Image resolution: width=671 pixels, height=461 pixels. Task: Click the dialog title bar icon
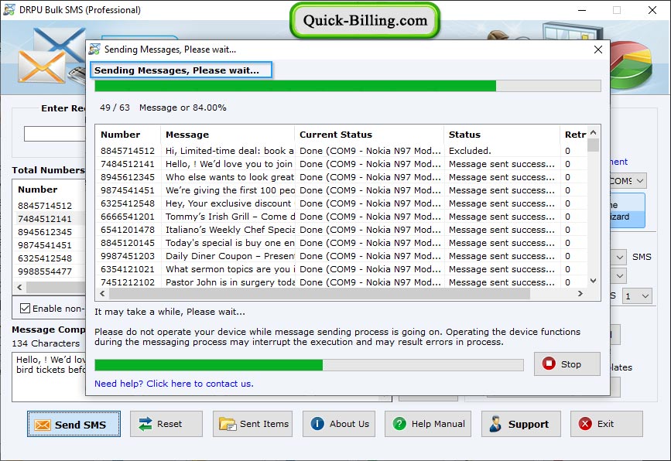(x=94, y=50)
